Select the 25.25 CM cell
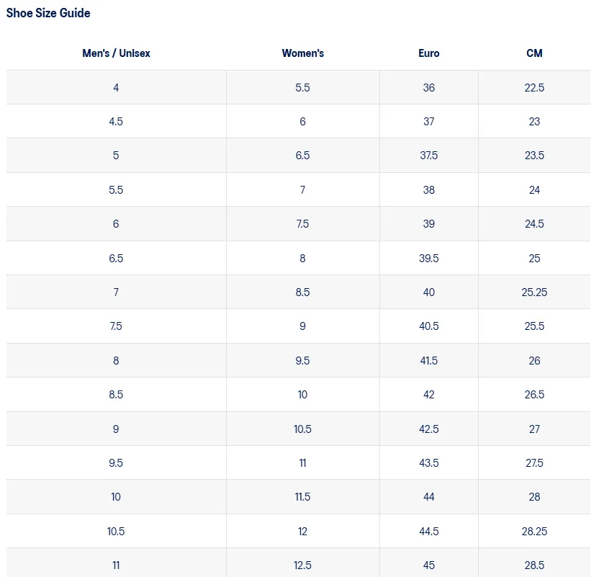The width and height of the screenshot is (591, 577). [534, 292]
